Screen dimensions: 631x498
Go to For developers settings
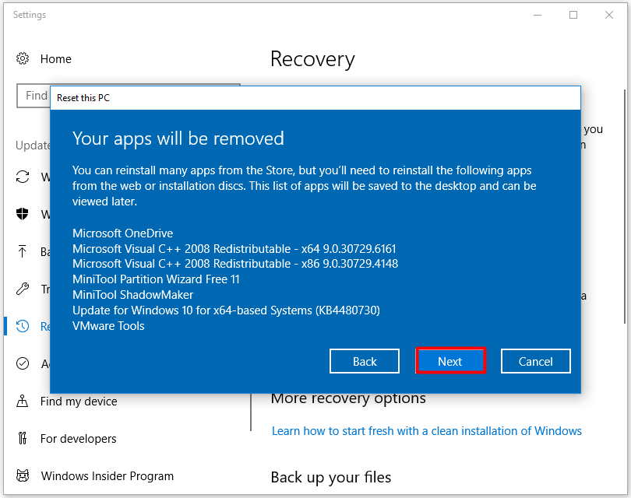tap(79, 439)
